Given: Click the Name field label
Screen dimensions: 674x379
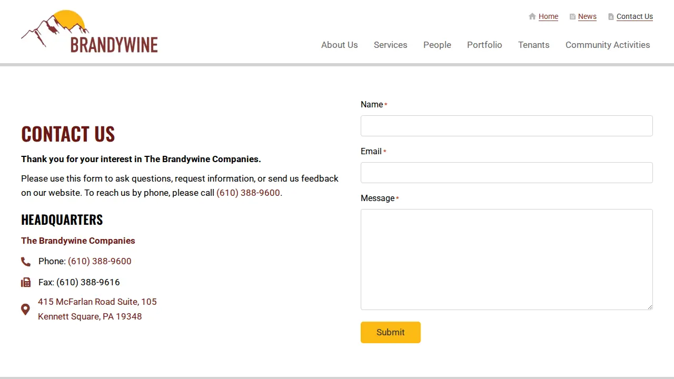Looking at the screenshot, I should click(x=372, y=104).
